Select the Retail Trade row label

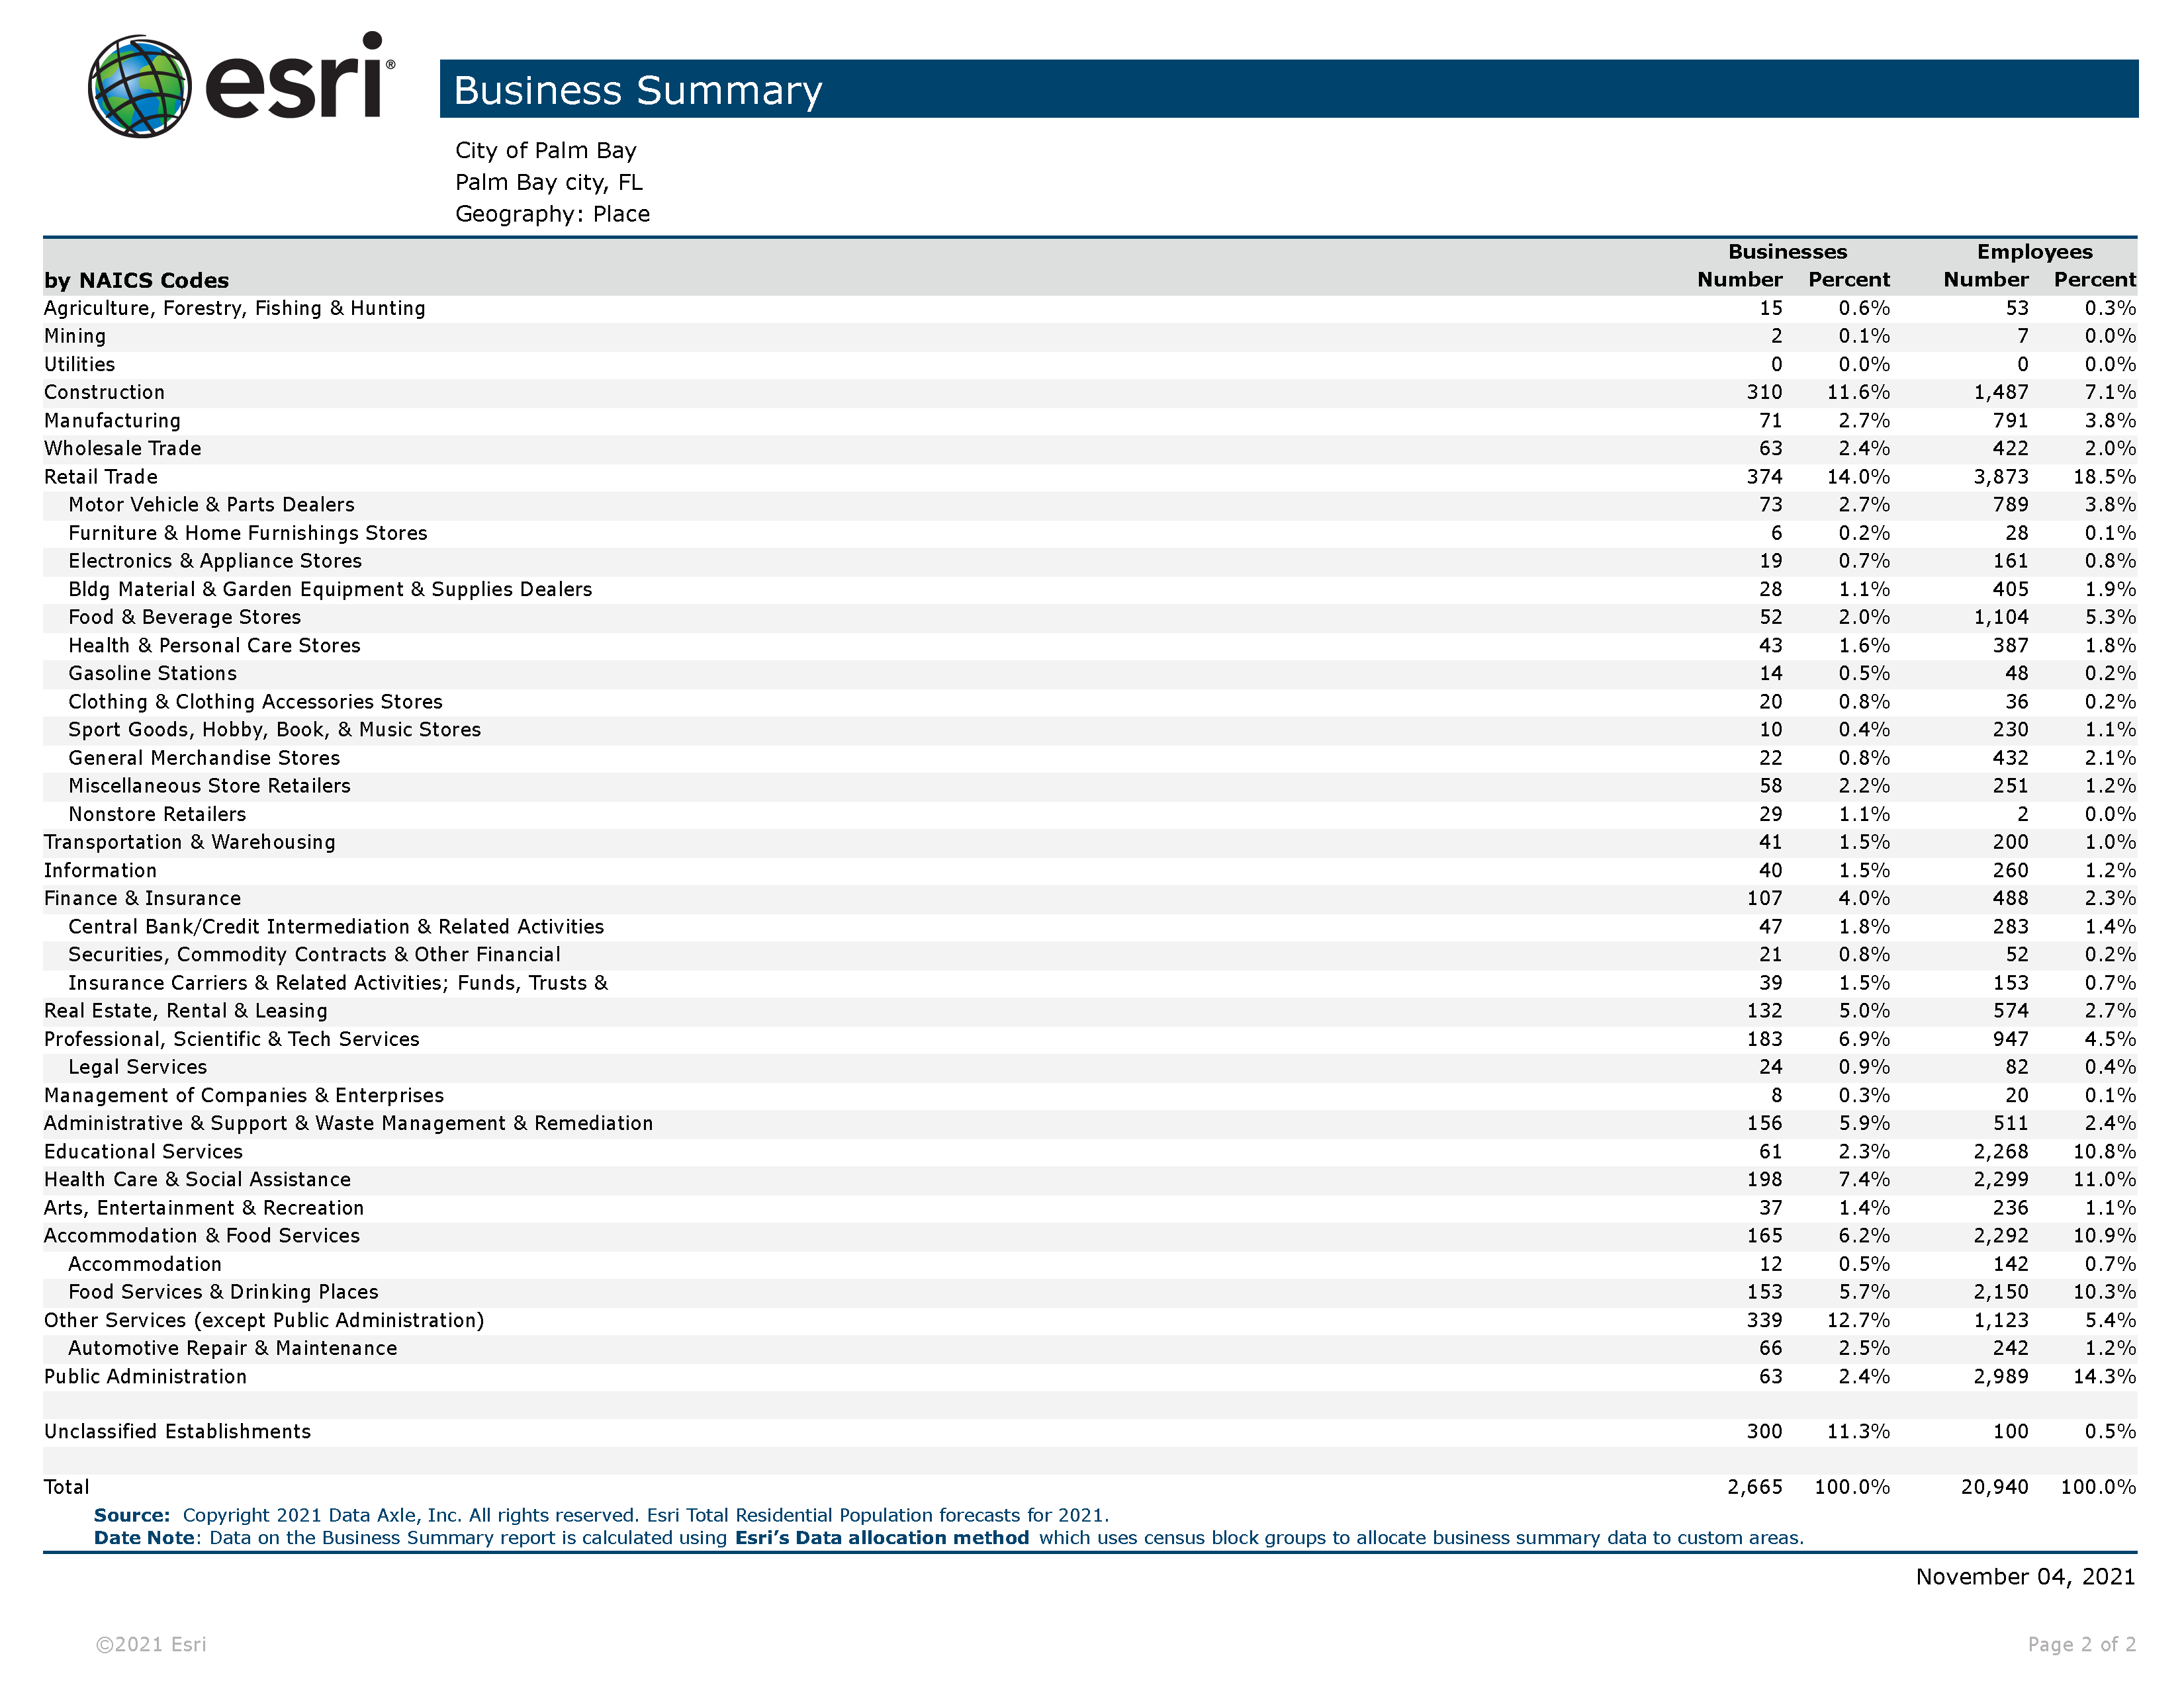[101, 477]
